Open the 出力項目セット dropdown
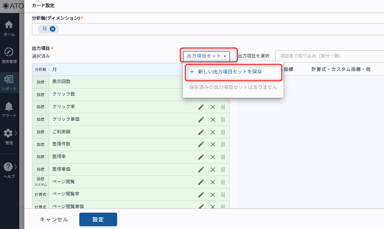Screen dimensions: 384x229 (x=206, y=56)
